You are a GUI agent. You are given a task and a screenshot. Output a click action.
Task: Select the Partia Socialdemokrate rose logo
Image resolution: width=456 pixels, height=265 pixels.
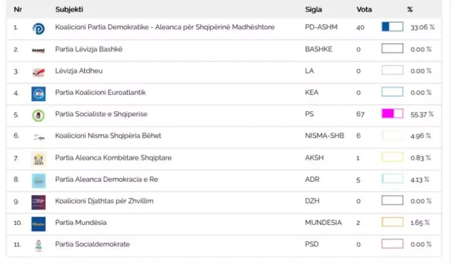coord(38,246)
